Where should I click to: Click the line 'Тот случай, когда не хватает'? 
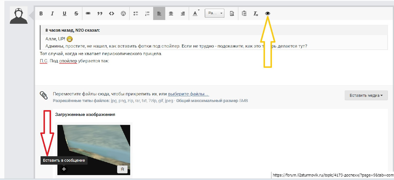click(101, 54)
